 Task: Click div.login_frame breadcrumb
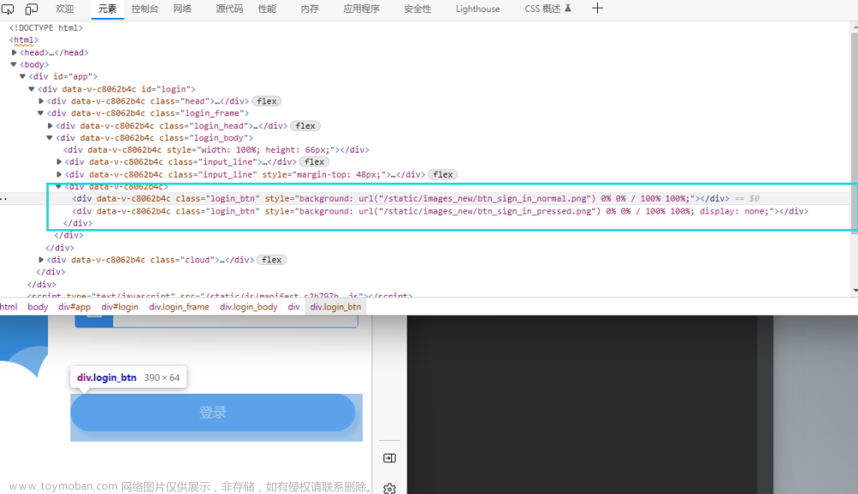click(x=179, y=307)
